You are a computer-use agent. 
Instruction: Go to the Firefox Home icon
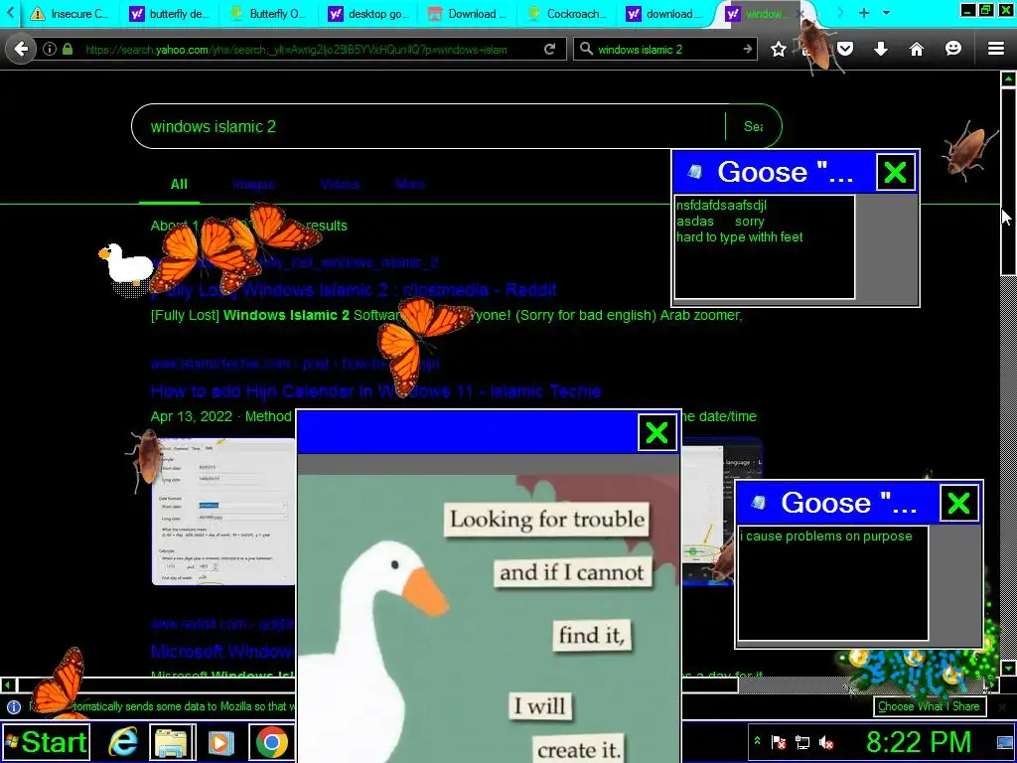(x=916, y=49)
